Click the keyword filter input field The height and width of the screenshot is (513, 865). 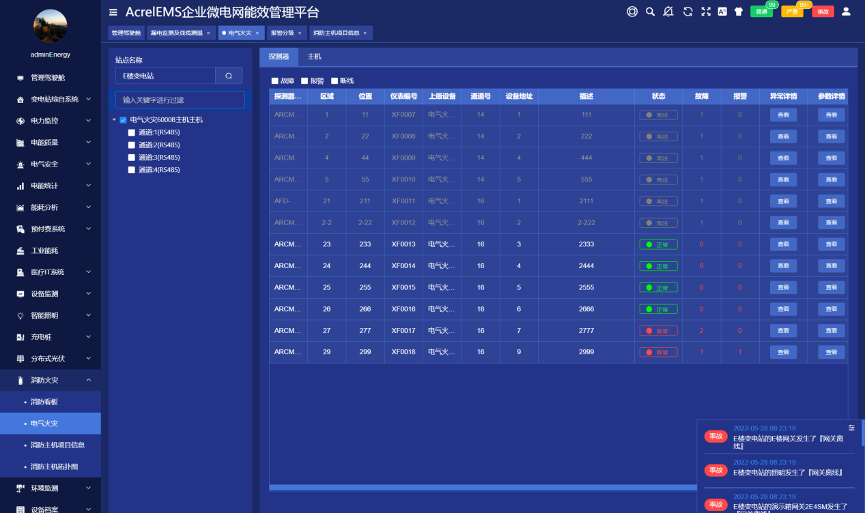click(x=180, y=100)
